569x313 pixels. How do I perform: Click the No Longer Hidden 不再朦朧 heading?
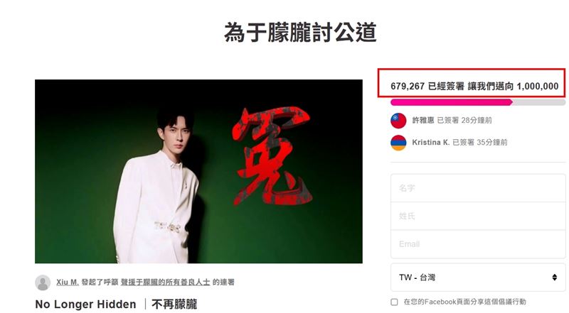[116, 304]
